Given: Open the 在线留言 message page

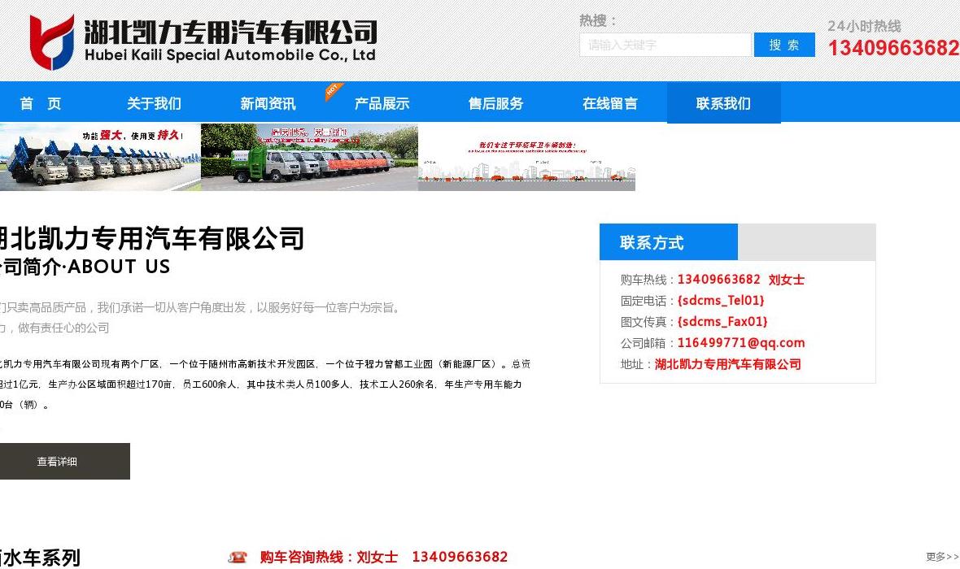Looking at the screenshot, I should tap(610, 103).
